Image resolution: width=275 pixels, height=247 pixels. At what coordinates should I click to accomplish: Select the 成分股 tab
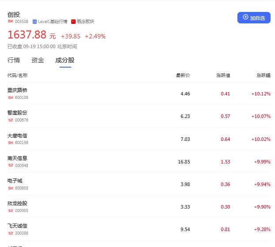pos(65,61)
